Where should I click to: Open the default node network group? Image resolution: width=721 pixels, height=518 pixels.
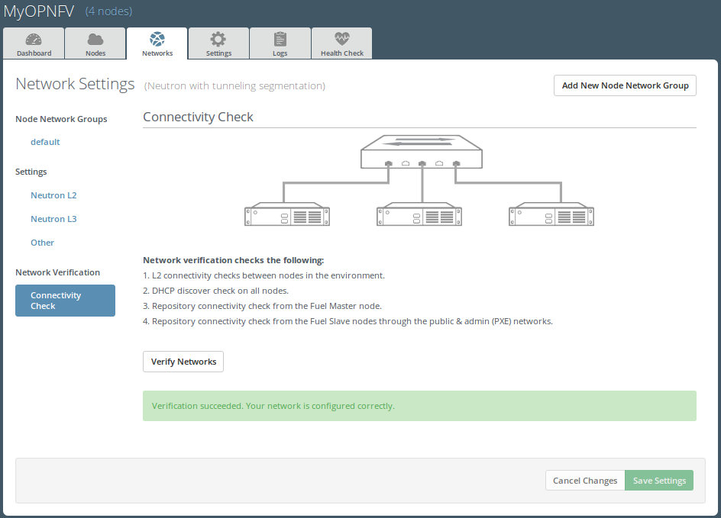pyautogui.click(x=45, y=142)
